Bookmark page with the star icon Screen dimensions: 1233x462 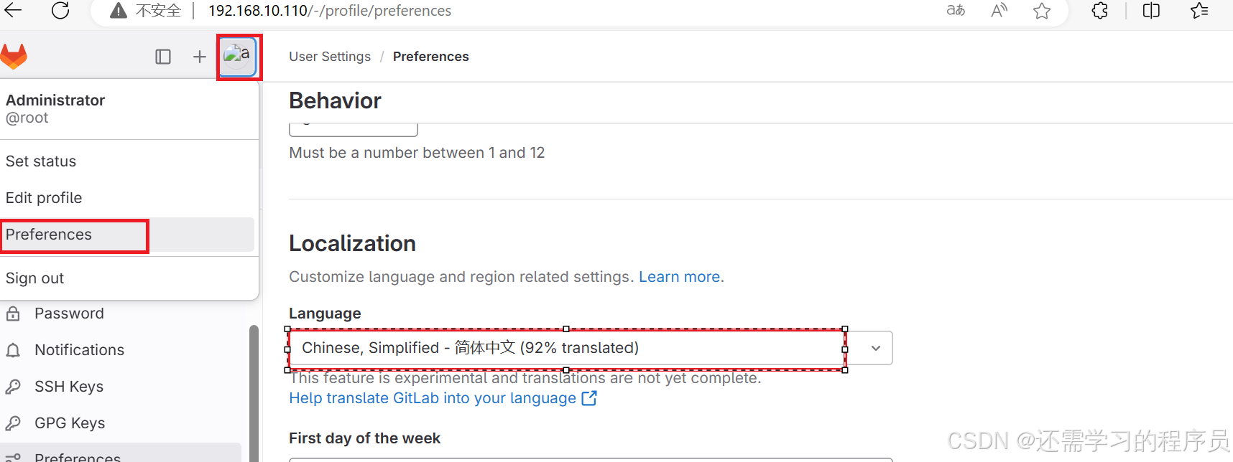(1042, 10)
